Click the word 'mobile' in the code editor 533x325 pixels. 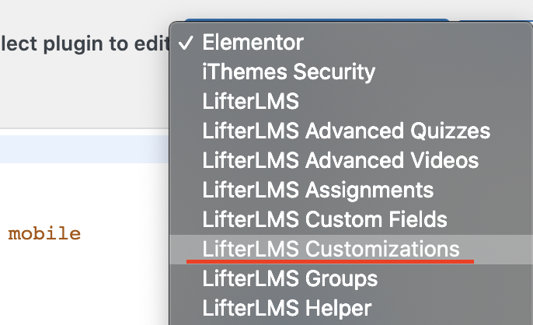click(x=44, y=234)
